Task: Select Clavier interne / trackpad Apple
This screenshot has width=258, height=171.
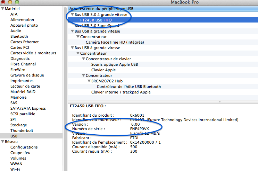Action: click(x=120, y=92)
